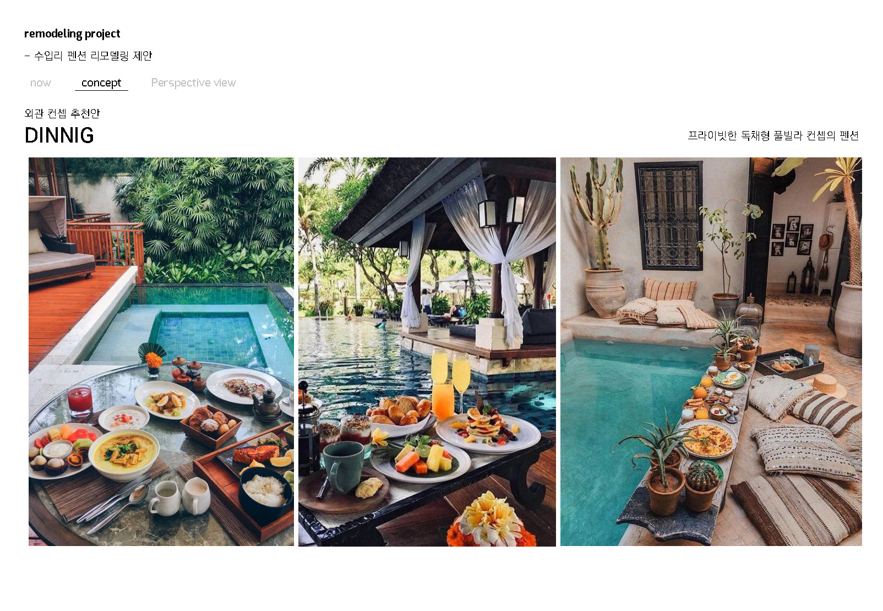
Task: Open the left poolside breakfast photo
Action: [x=161, y=352]
